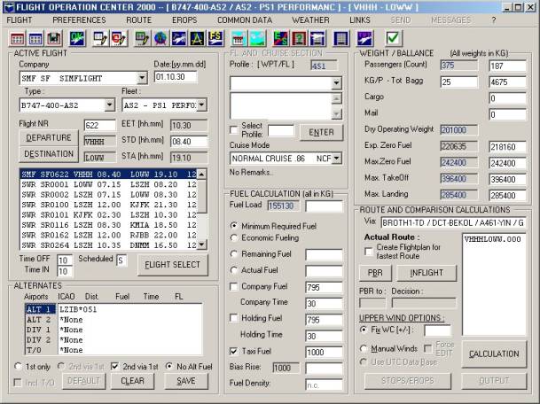Screen dimensions: 540x404
Task: Select the No Alt Fuel option
Action: pos(169,367)
